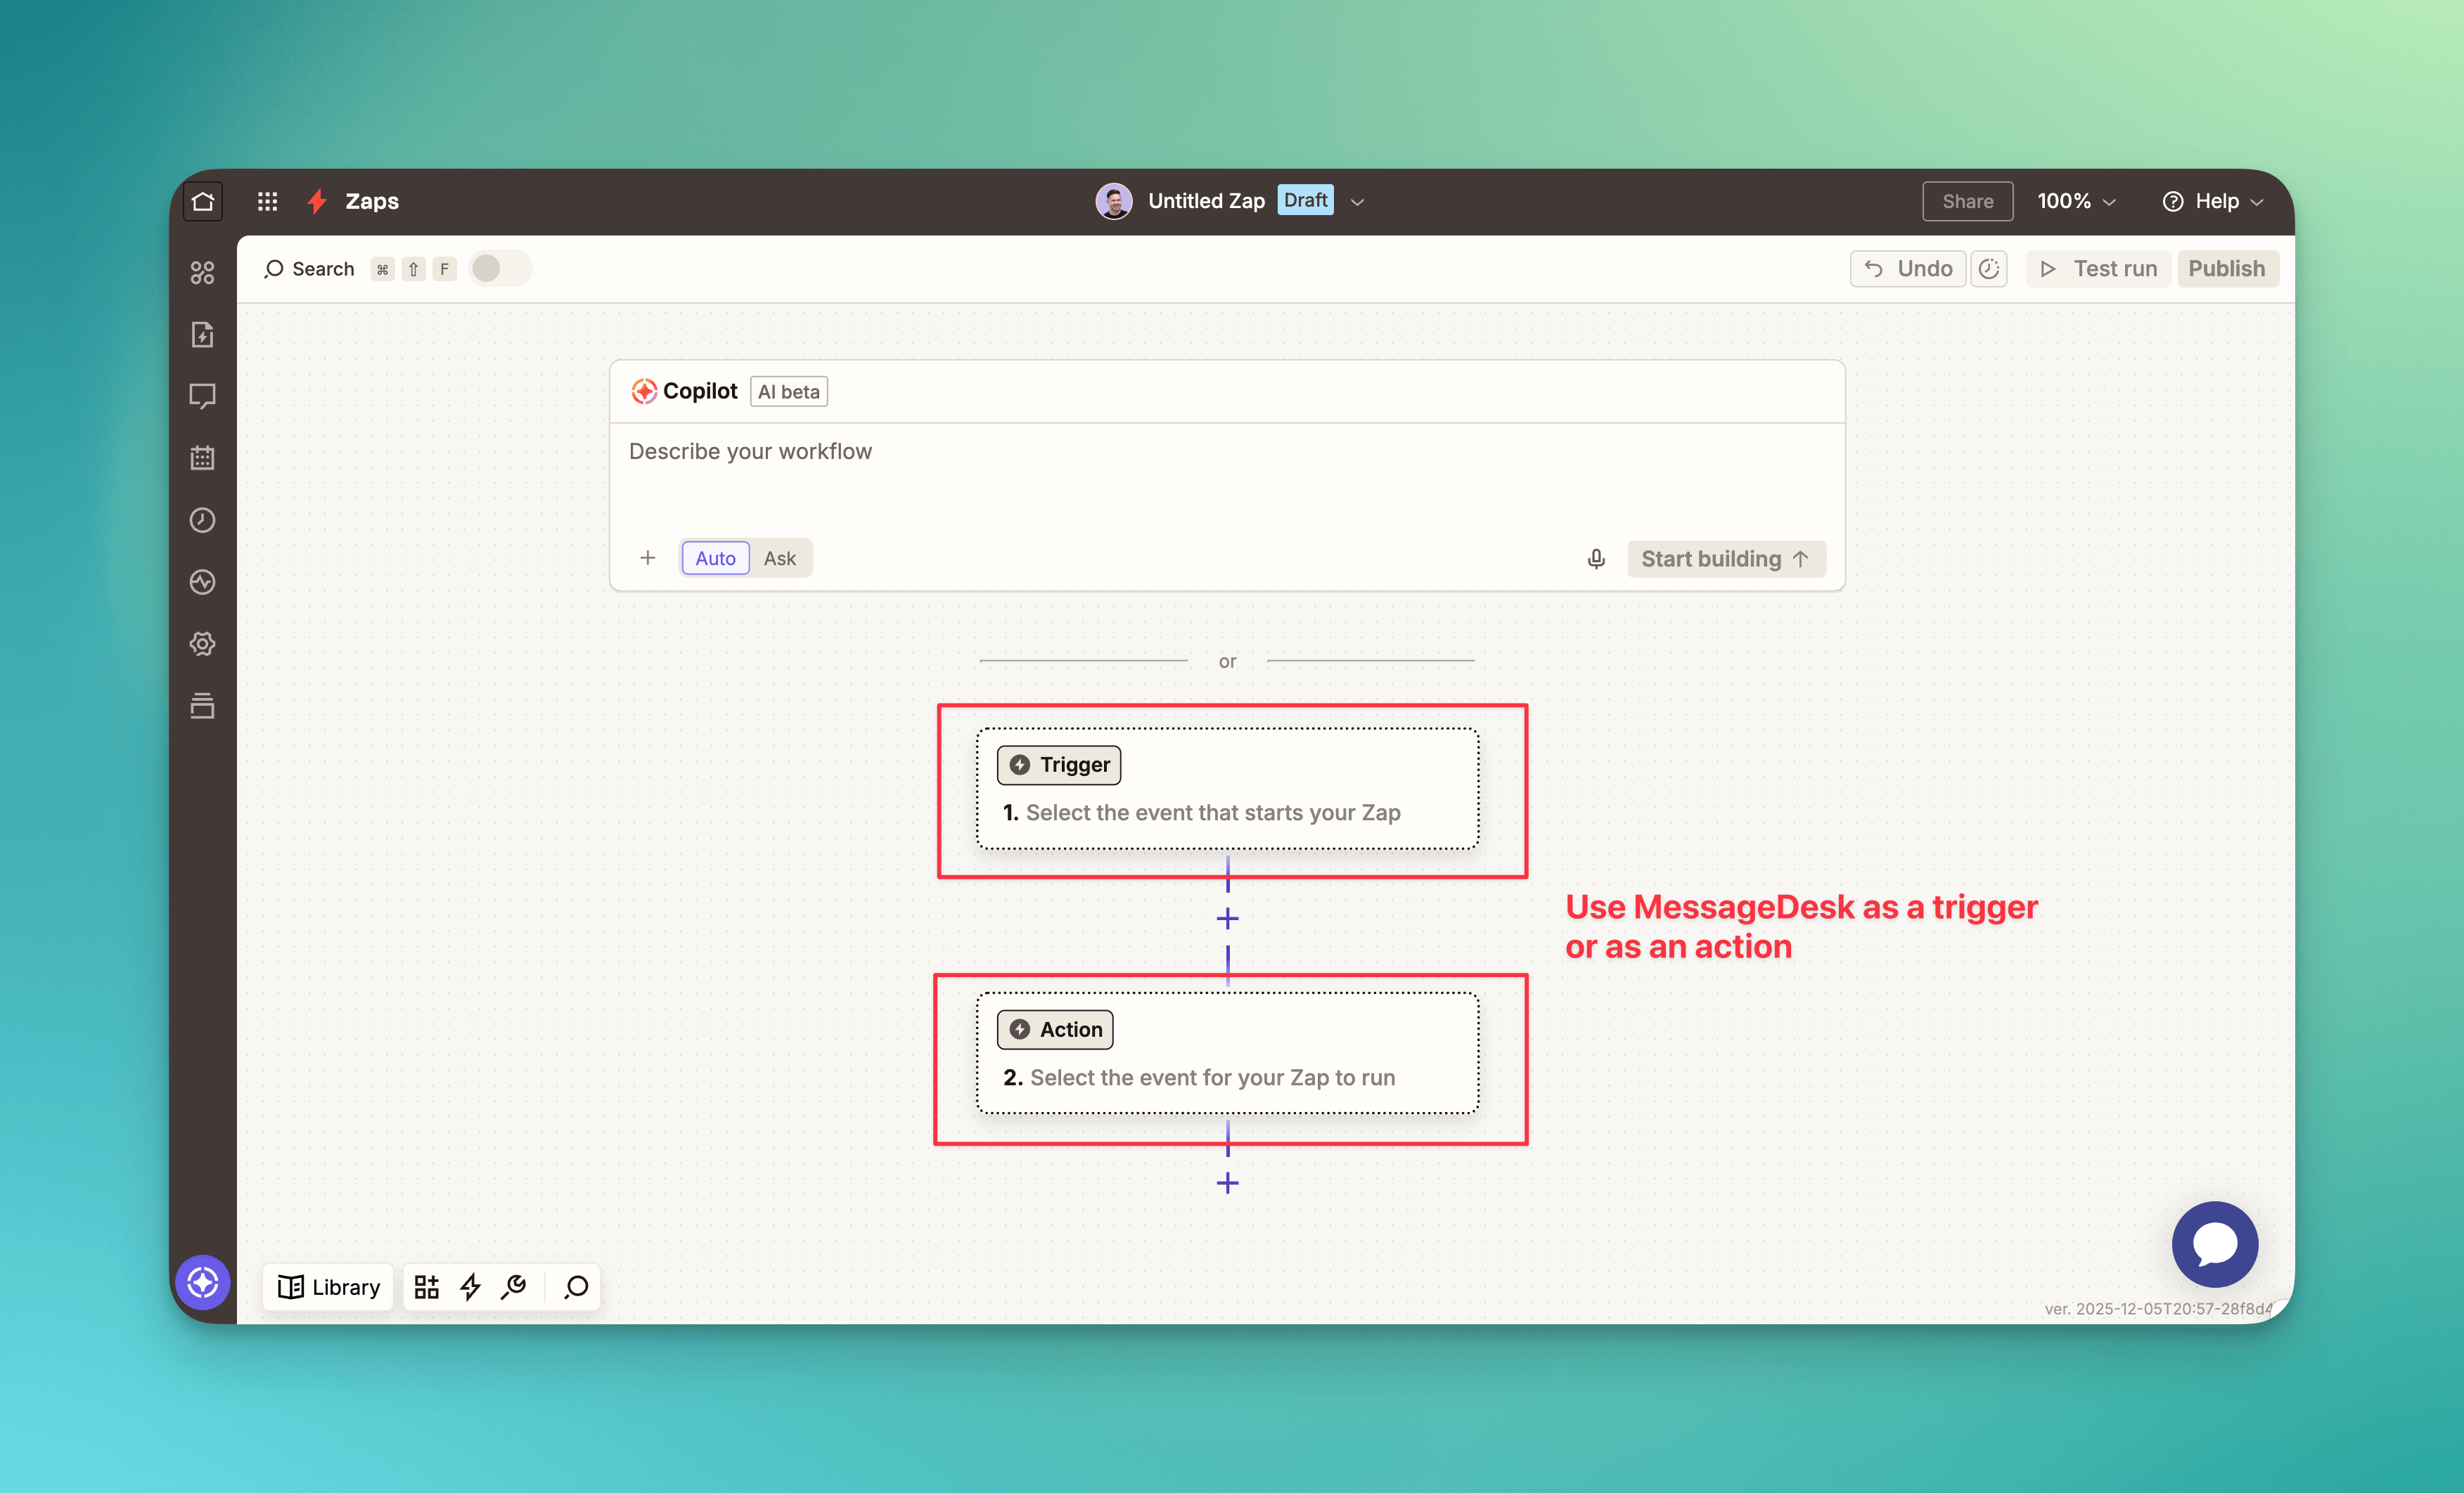Open the Help dropdown menu
Viewport: 2464px width, 1493px height.
tap(2213, 201)
